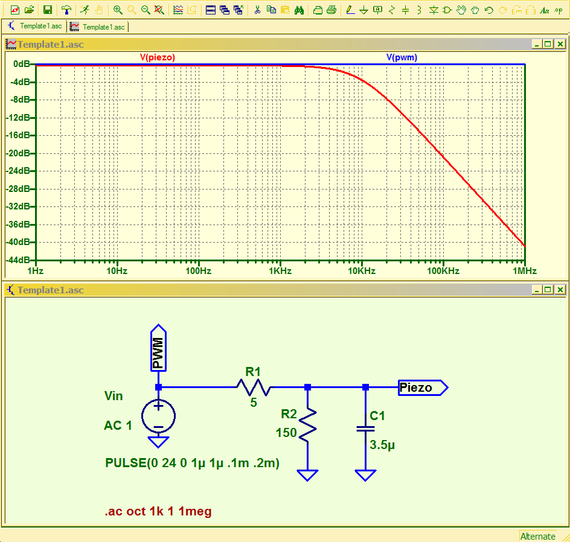
Task: Select the scissors Cut tool
Action: [x=257, y=10]
